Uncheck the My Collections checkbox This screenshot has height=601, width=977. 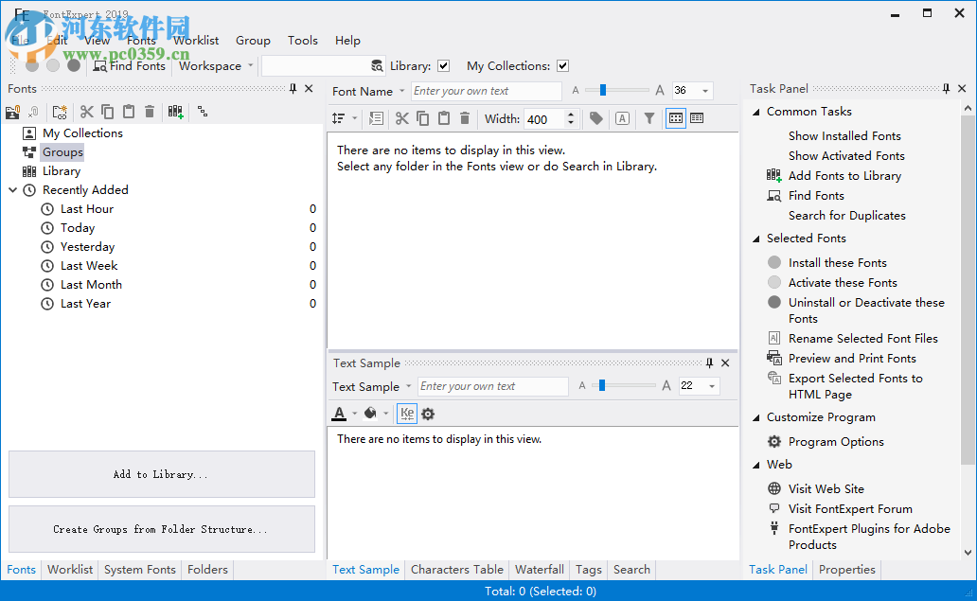[x=562, y=65]
